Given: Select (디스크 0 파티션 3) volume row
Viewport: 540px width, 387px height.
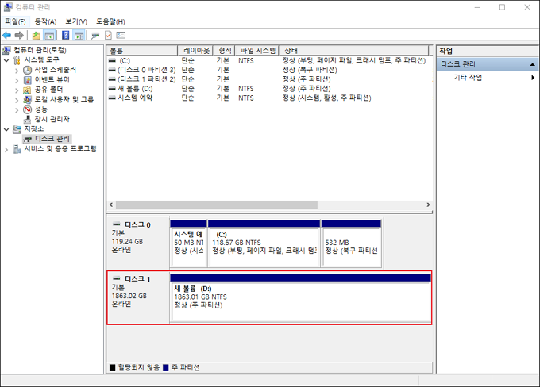Looking at the screenshot, I should click(x=268, y=70).
